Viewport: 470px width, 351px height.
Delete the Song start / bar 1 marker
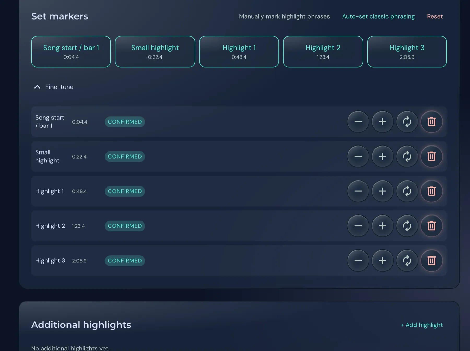432,122
